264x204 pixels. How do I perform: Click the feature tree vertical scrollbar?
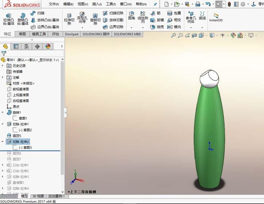tap(62, 118)
